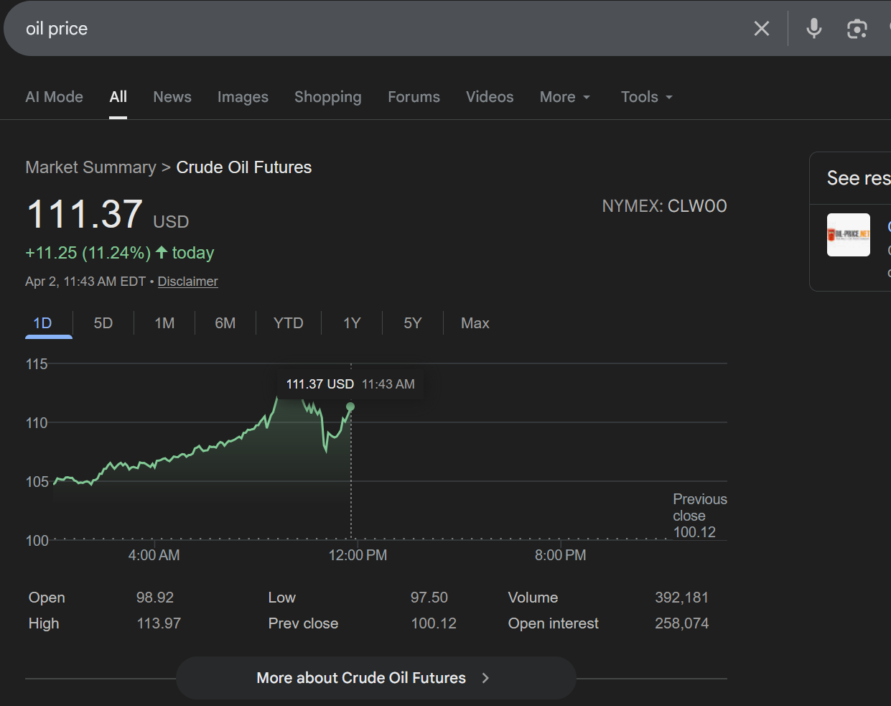Select the 6M chart range
Viewport: 891px width, 706px height.
pyautogui.click(x=225, y=323)
